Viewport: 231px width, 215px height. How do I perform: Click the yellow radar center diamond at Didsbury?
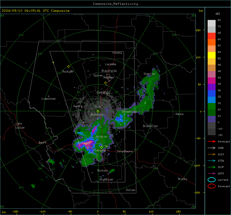98,111
